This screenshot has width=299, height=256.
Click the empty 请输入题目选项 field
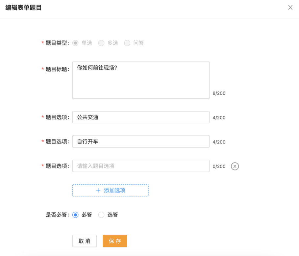click(x=141, y=166)
